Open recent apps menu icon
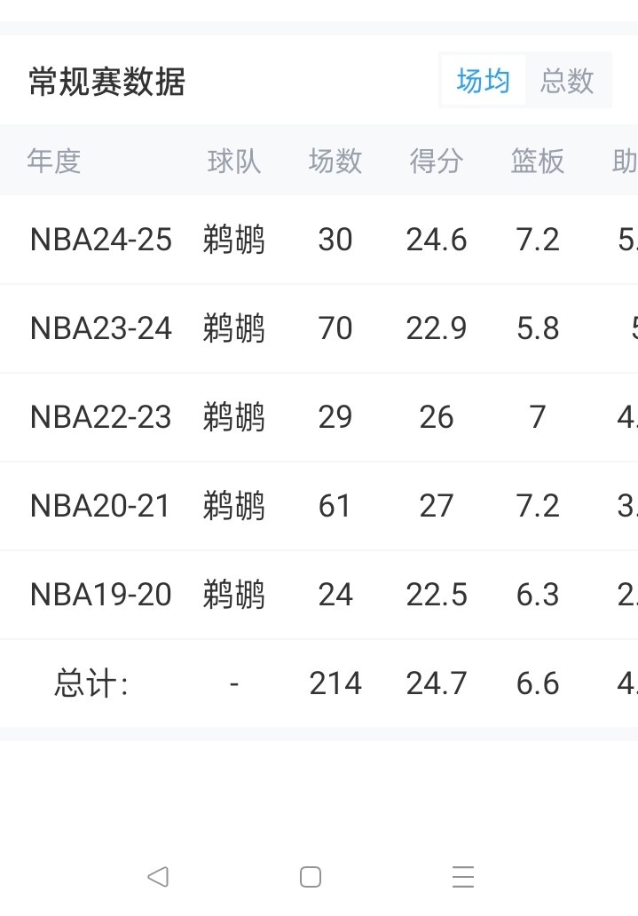 (463, 877)
